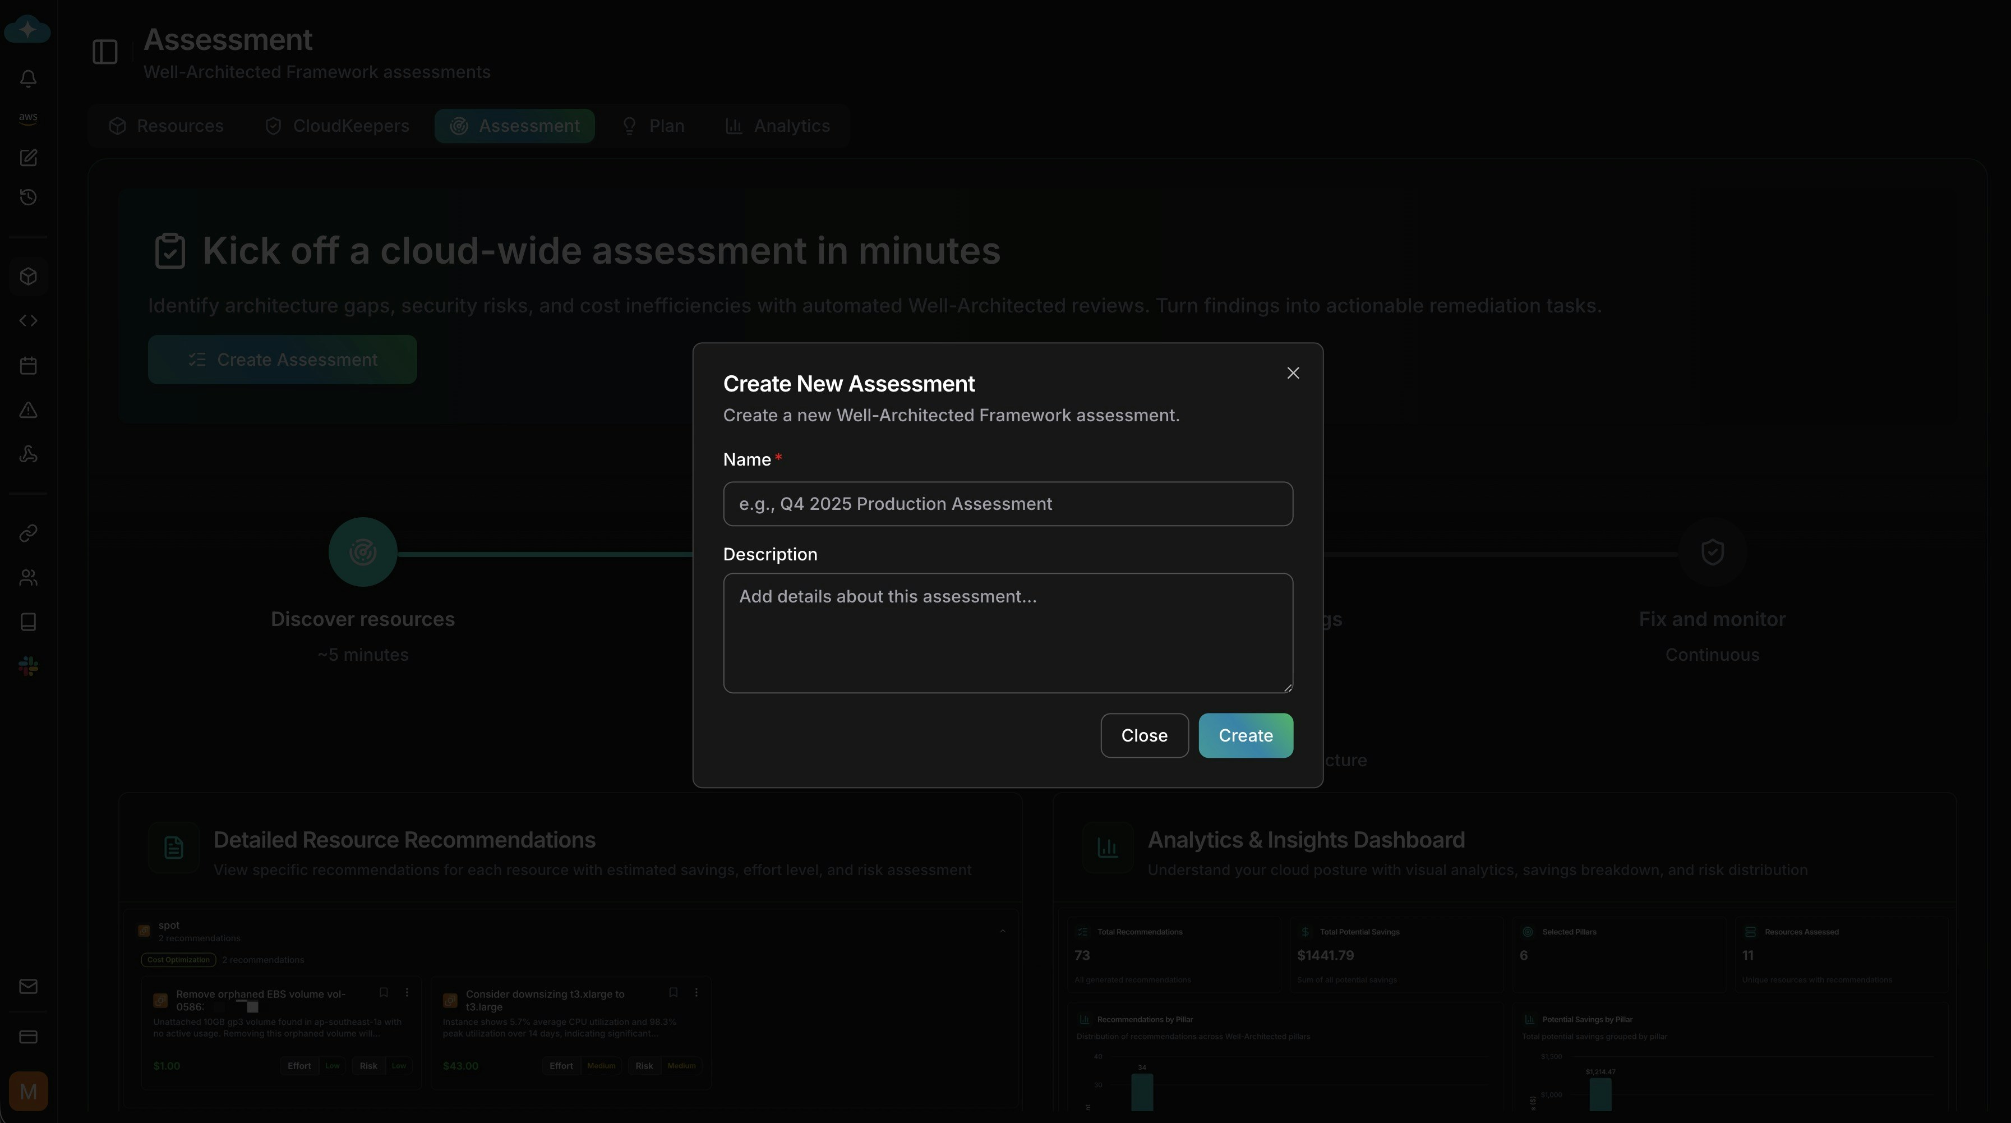
Task: Bookmark the Remove orphaned EBS volume recommendation
Action: (384, 992)
